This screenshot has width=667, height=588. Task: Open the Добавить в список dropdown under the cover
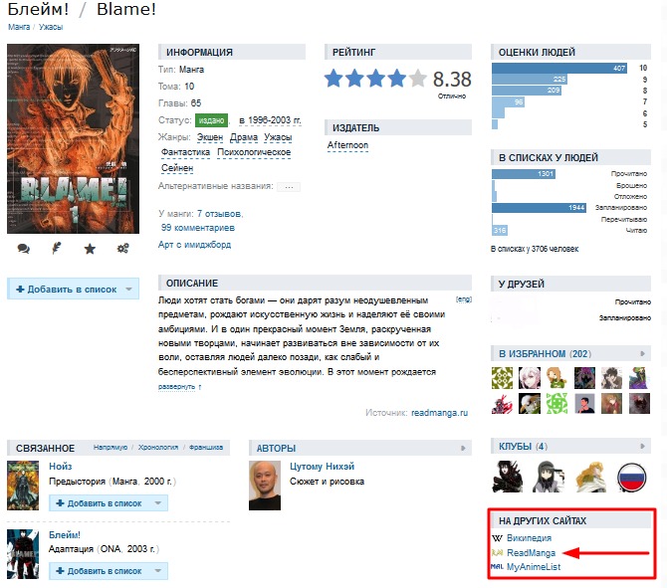pos(128,290)
